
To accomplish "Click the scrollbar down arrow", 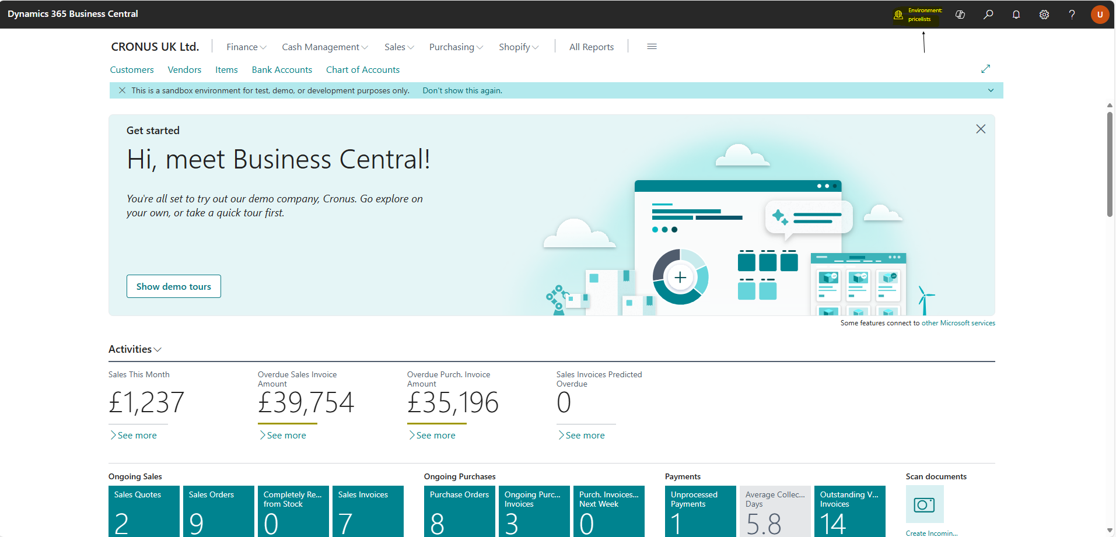I will [1110, 531].
